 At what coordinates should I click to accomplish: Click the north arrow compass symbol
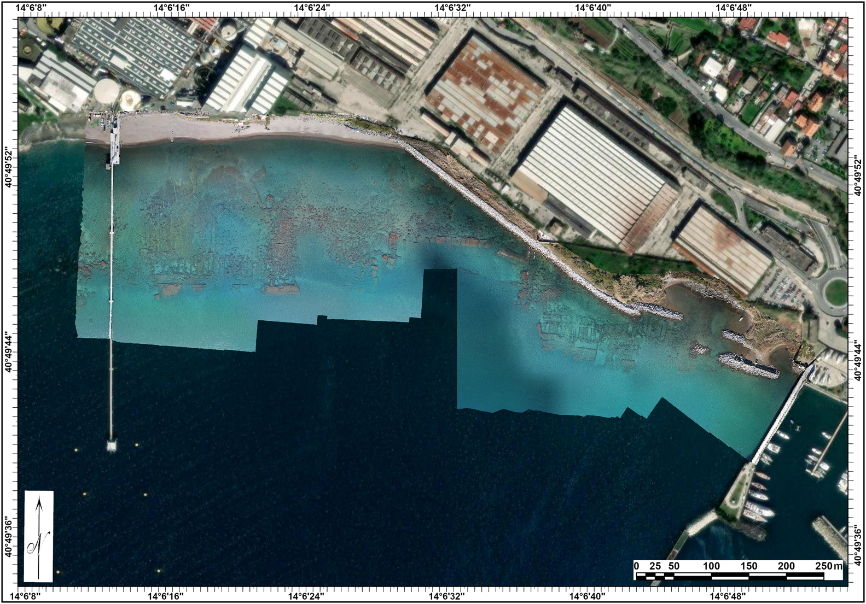[39, 536]
